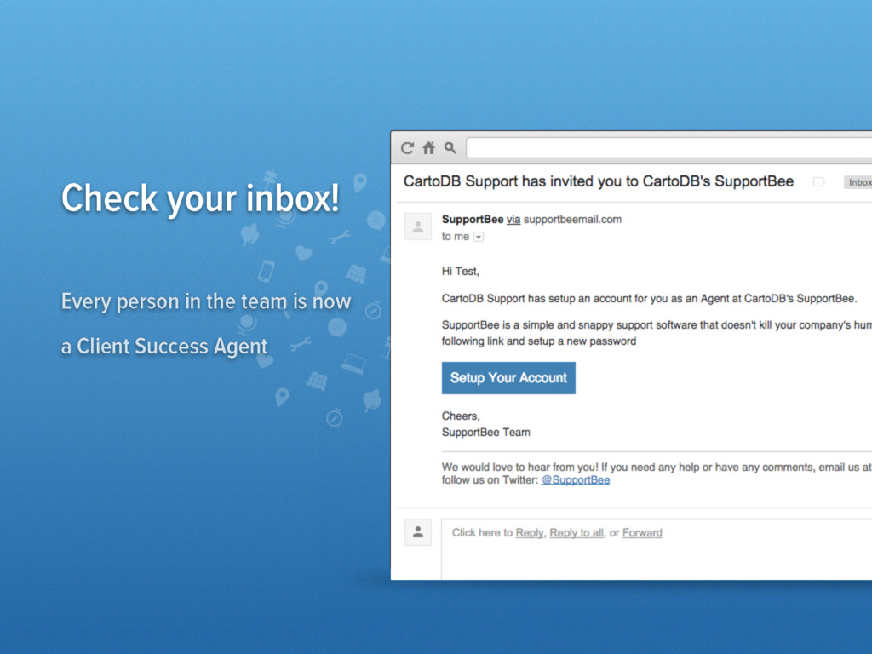872x654 pixels.
Task: Click the 'SupportBee Team' signature text
Action: (486, 432)
